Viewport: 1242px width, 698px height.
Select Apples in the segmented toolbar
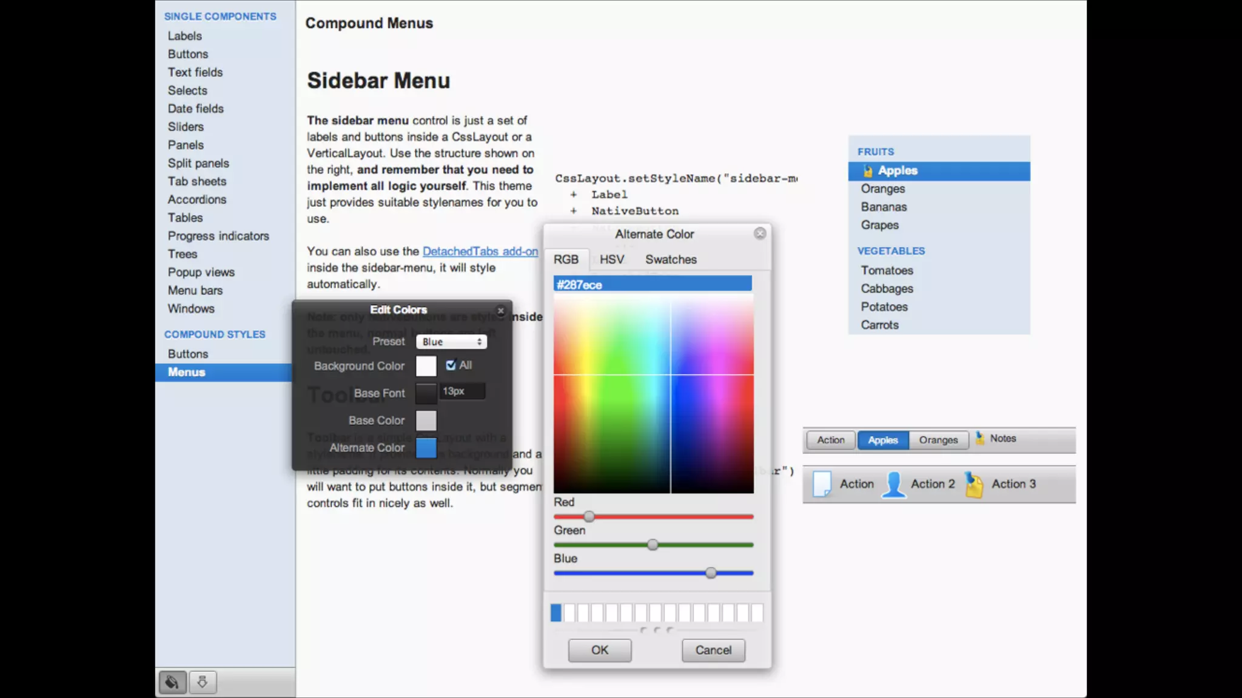pos(882,440)
